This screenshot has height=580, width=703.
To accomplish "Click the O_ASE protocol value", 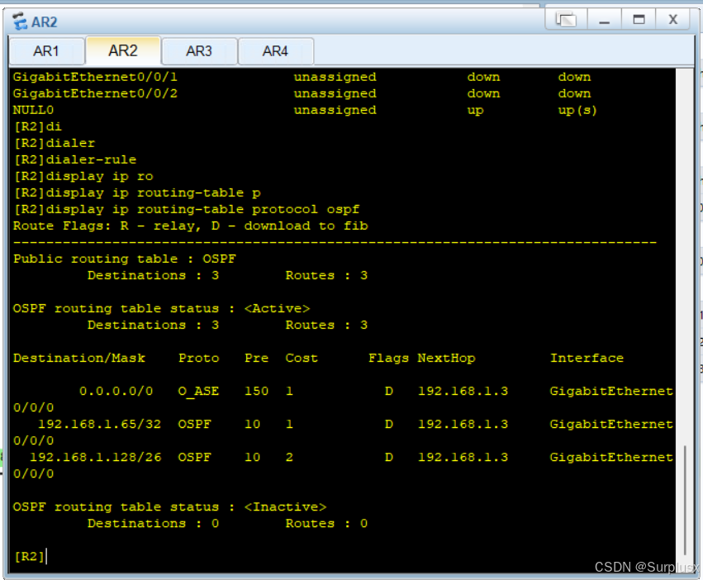I will [198, 391].
